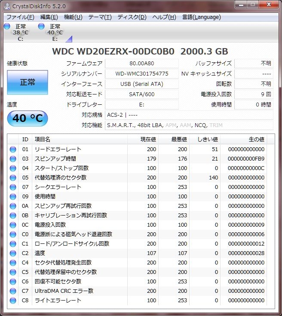This screenshot has height=316, width=282.
Task: Click status orb for ID C0 row
Action: [13, 234]
